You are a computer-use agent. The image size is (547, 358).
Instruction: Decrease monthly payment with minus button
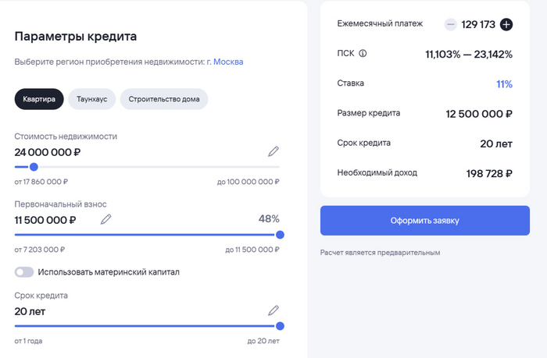(450, 24)
